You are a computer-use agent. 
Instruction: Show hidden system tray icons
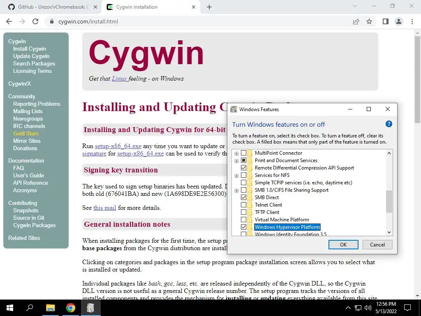(348, 308)
